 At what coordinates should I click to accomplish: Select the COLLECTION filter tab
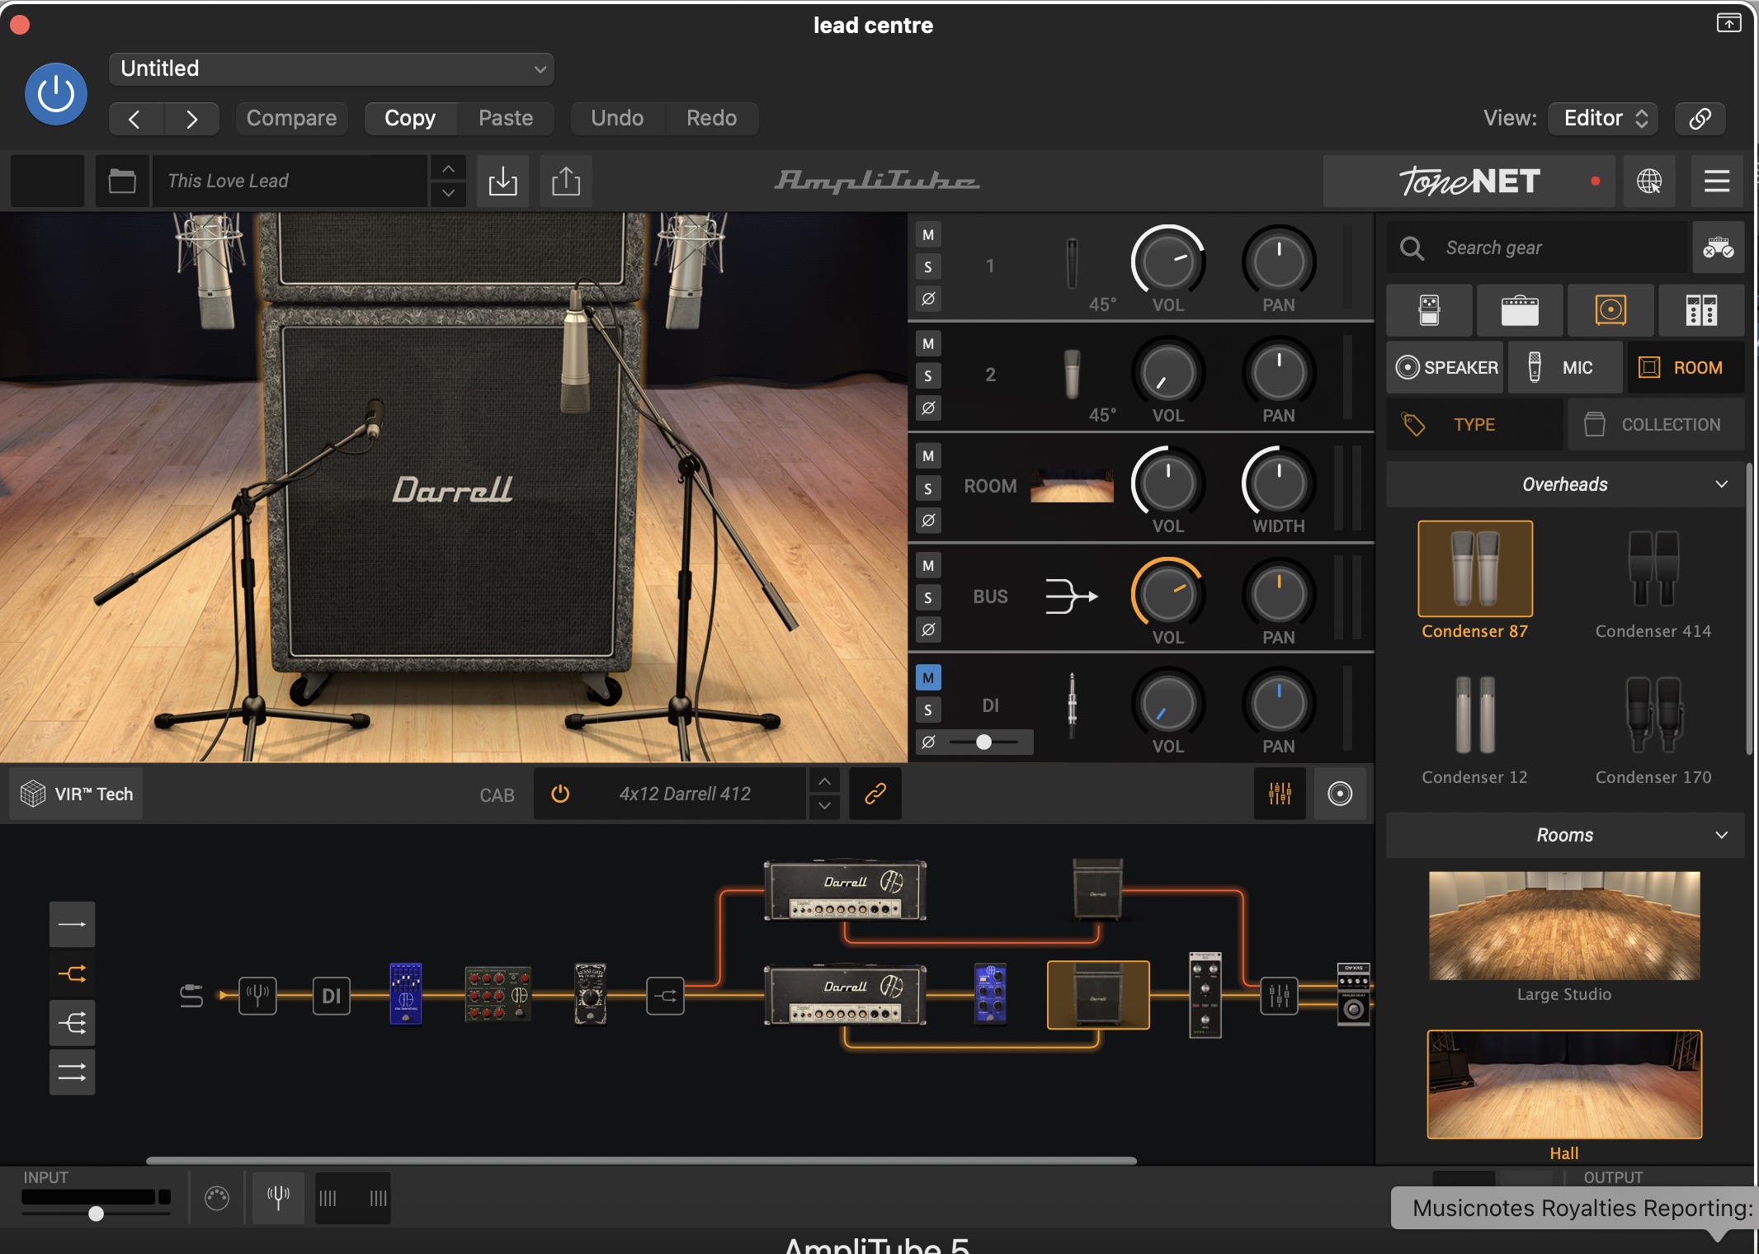coord(1655,425)
